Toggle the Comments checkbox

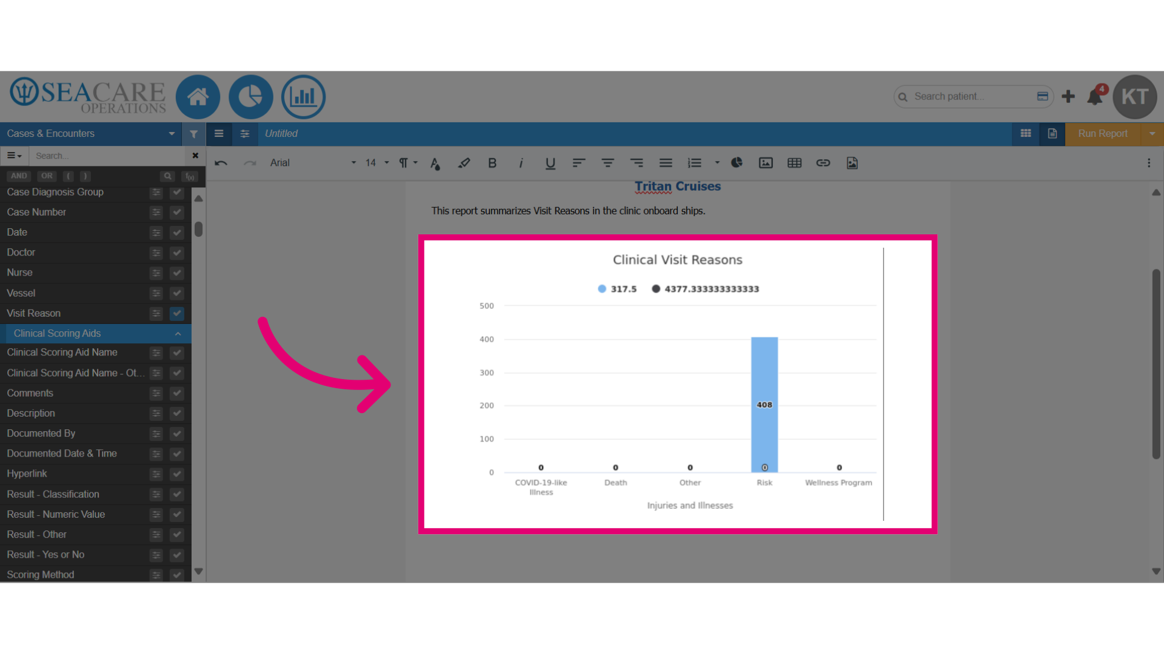tap(177, 394)
